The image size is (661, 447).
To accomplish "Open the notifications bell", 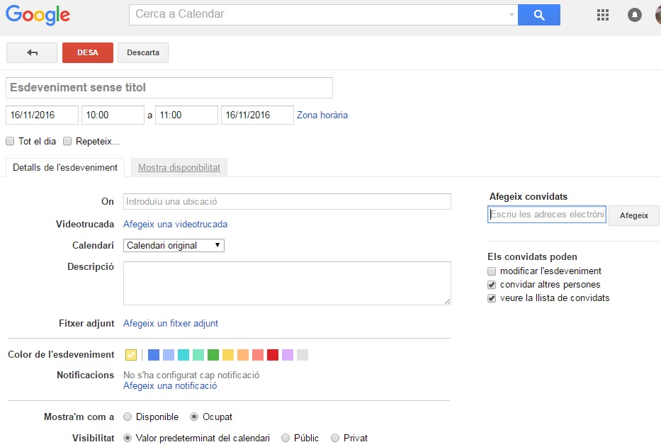I will (x=635, y=15).
